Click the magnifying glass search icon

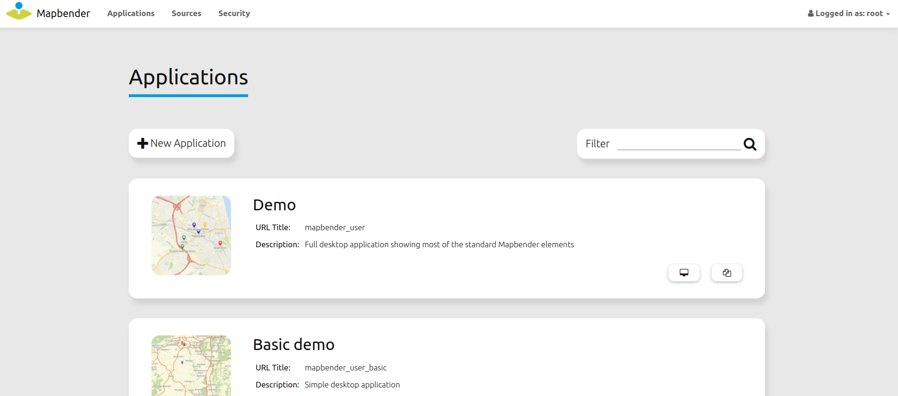[750, 144]
